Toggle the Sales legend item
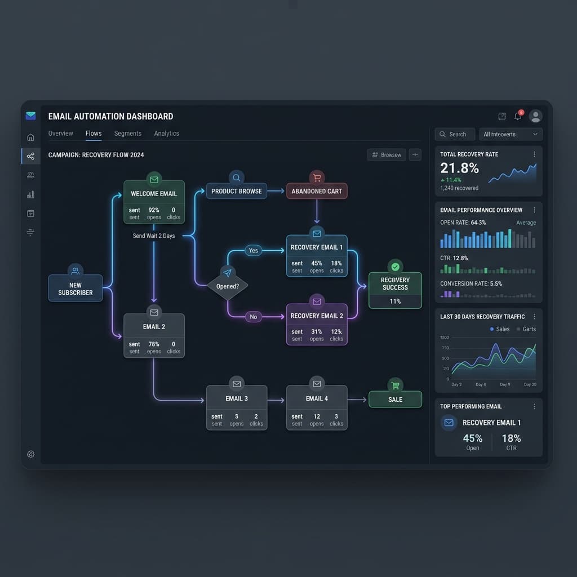 500,329
